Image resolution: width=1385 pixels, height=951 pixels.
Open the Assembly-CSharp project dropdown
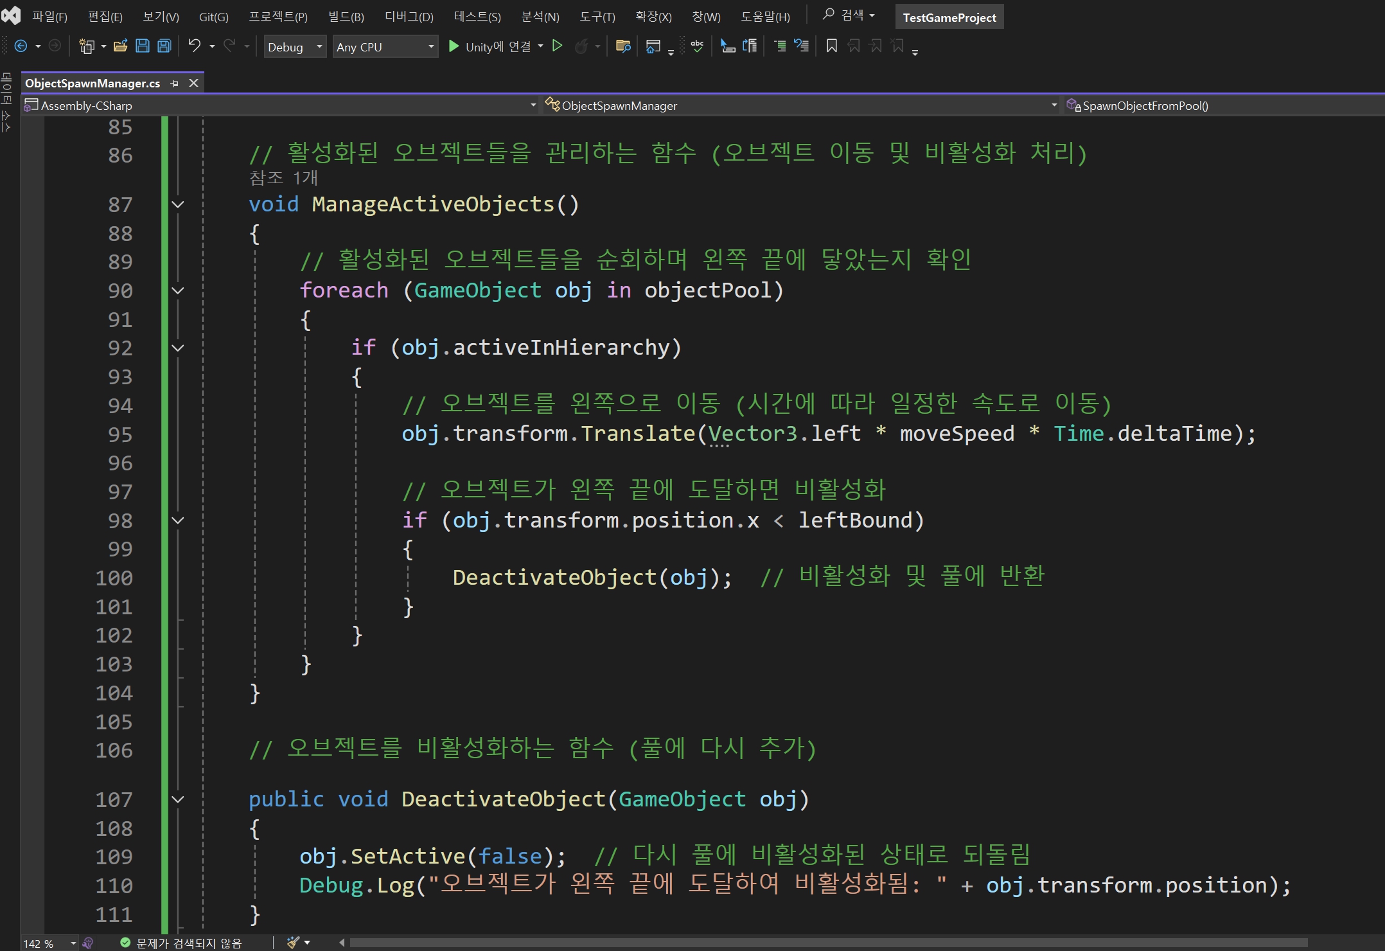(x=281, y=105)
